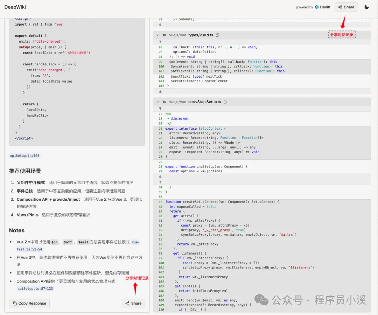Open the vuejs/vue repo link for src/v3/apiSetup.ts
The height and width of the screenshot is (315, 378).
[177, 102]
